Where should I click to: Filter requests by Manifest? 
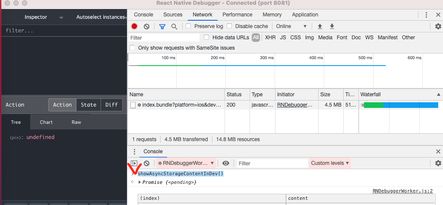tap(388, 38)
